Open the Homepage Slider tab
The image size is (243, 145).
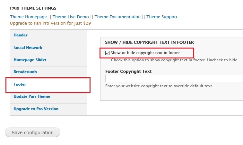tap(30, 60)
